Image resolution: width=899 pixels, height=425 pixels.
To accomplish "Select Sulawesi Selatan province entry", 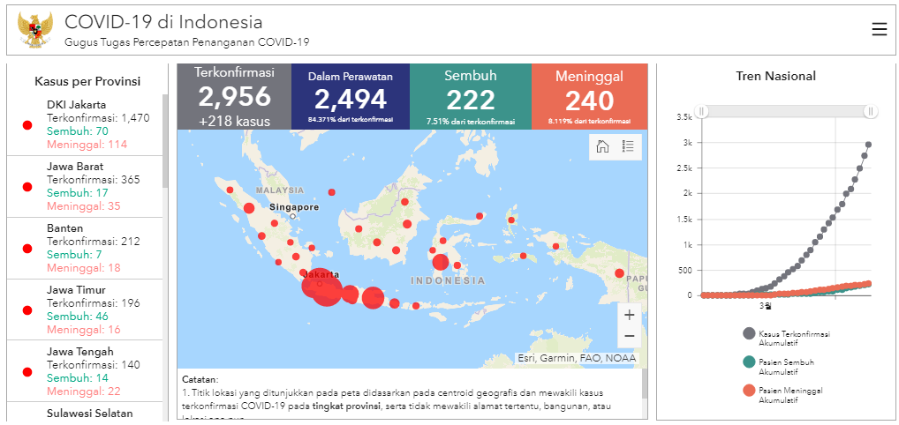I will pos(85,414).
